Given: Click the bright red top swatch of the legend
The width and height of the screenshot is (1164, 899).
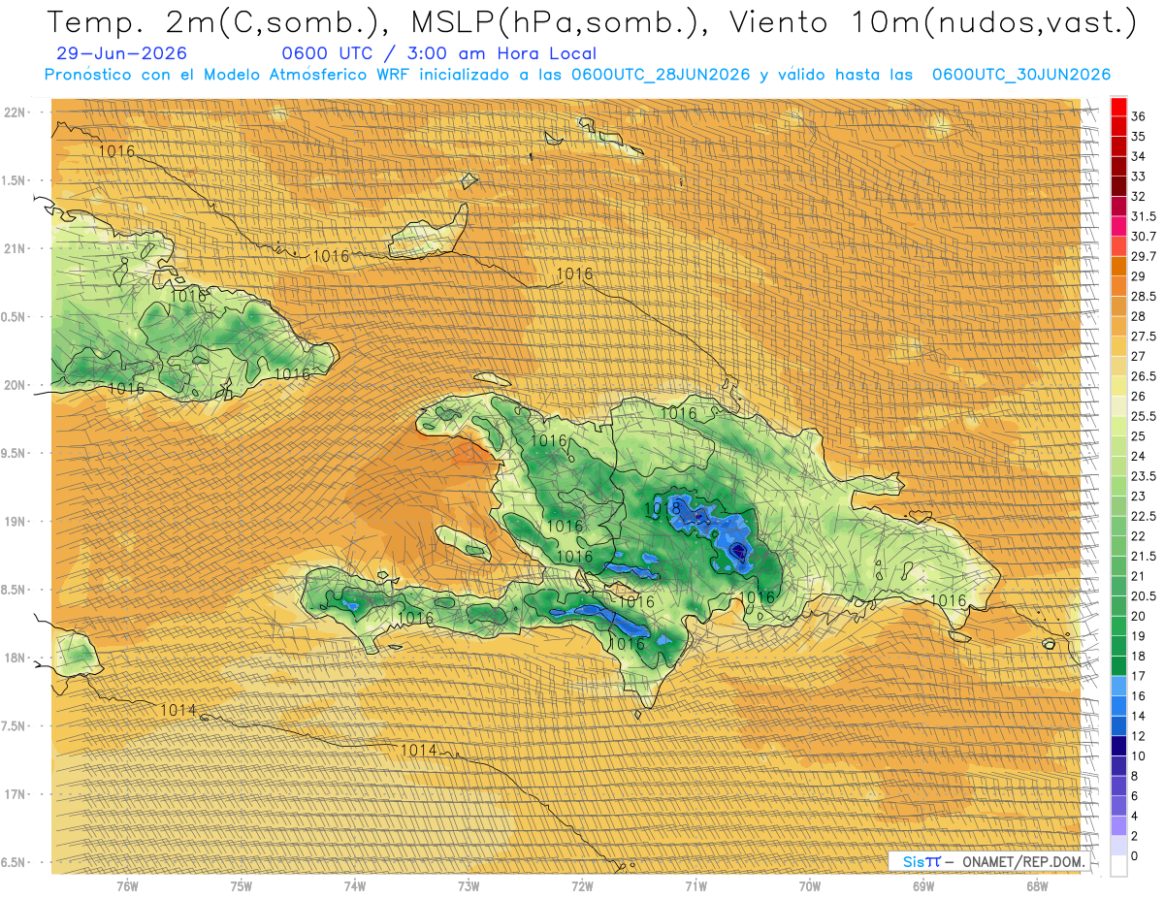Looking at the screenshot, I should click(1118, 106).
